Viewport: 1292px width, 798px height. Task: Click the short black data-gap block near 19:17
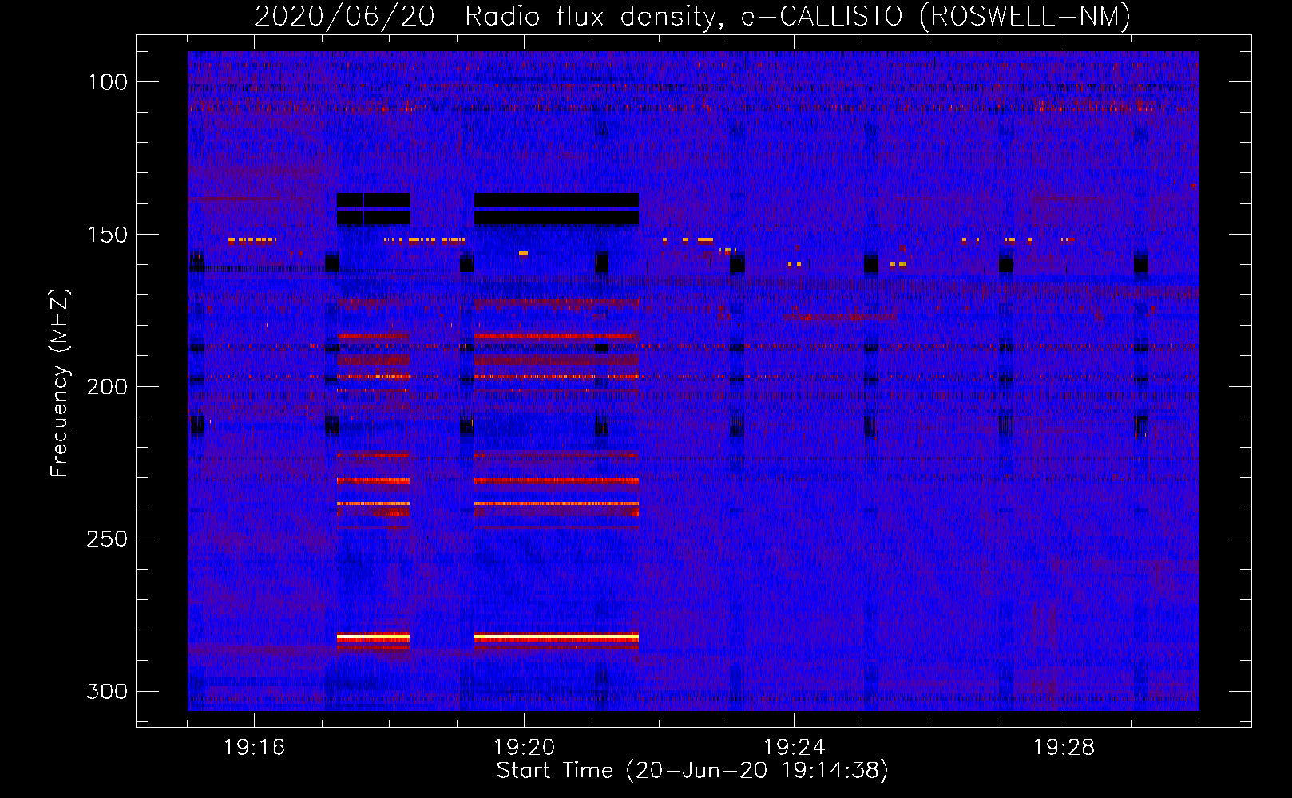point(373,209)
